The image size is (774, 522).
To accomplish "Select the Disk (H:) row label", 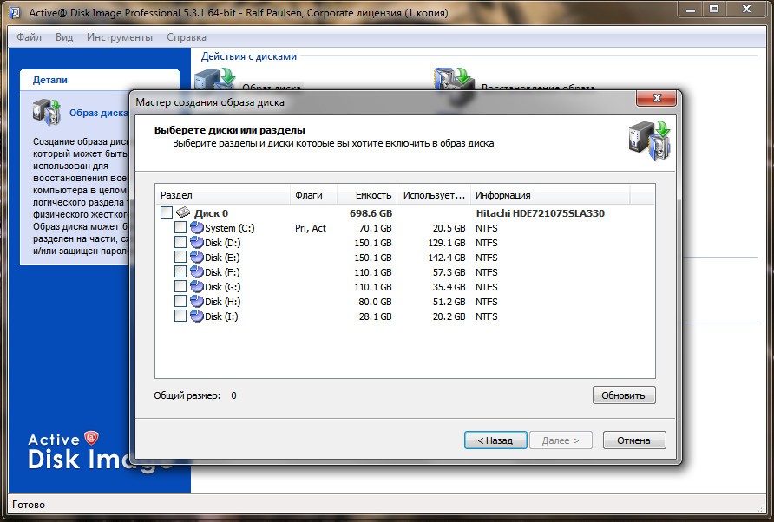I will (x=223, y=302).
